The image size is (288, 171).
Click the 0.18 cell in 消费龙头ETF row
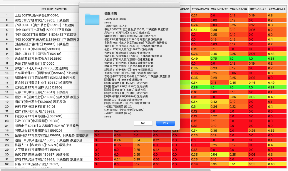tap(181, 131)
